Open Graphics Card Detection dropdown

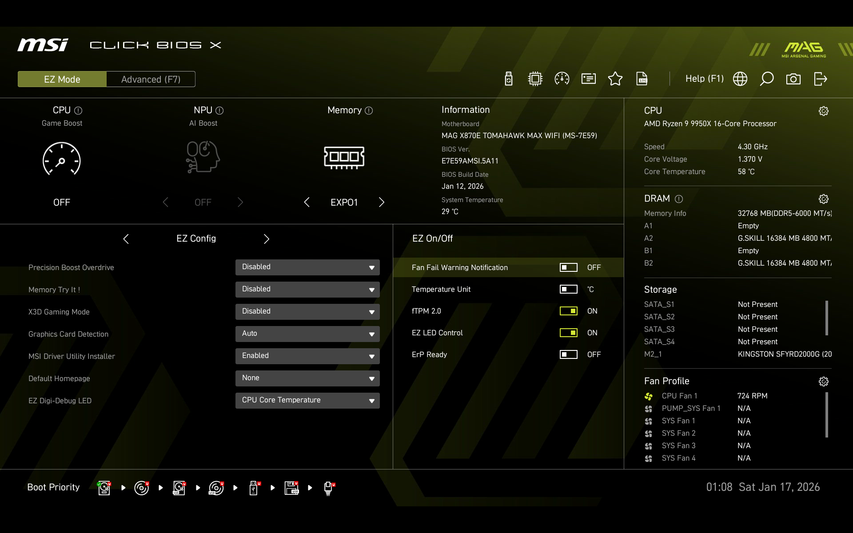(x=307, y=334)
